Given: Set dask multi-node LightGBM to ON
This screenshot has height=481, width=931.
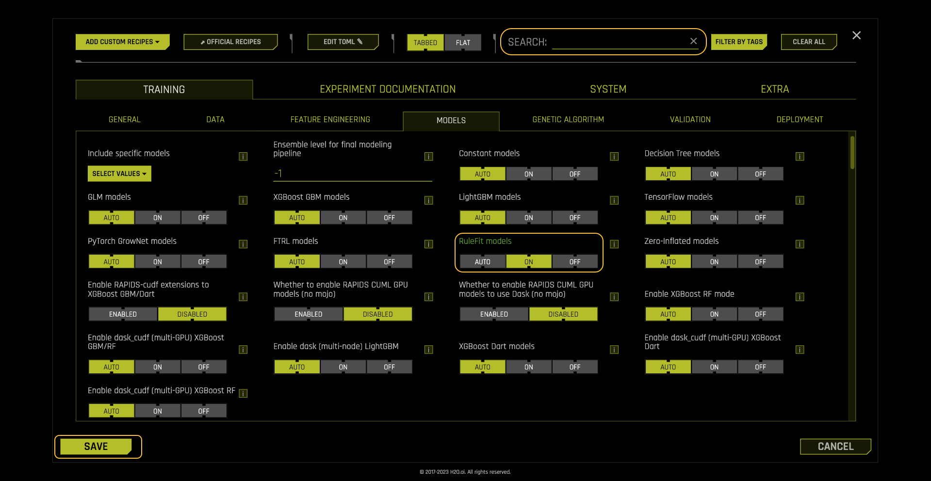Looking at the screenshot, I should coord(343,367).
